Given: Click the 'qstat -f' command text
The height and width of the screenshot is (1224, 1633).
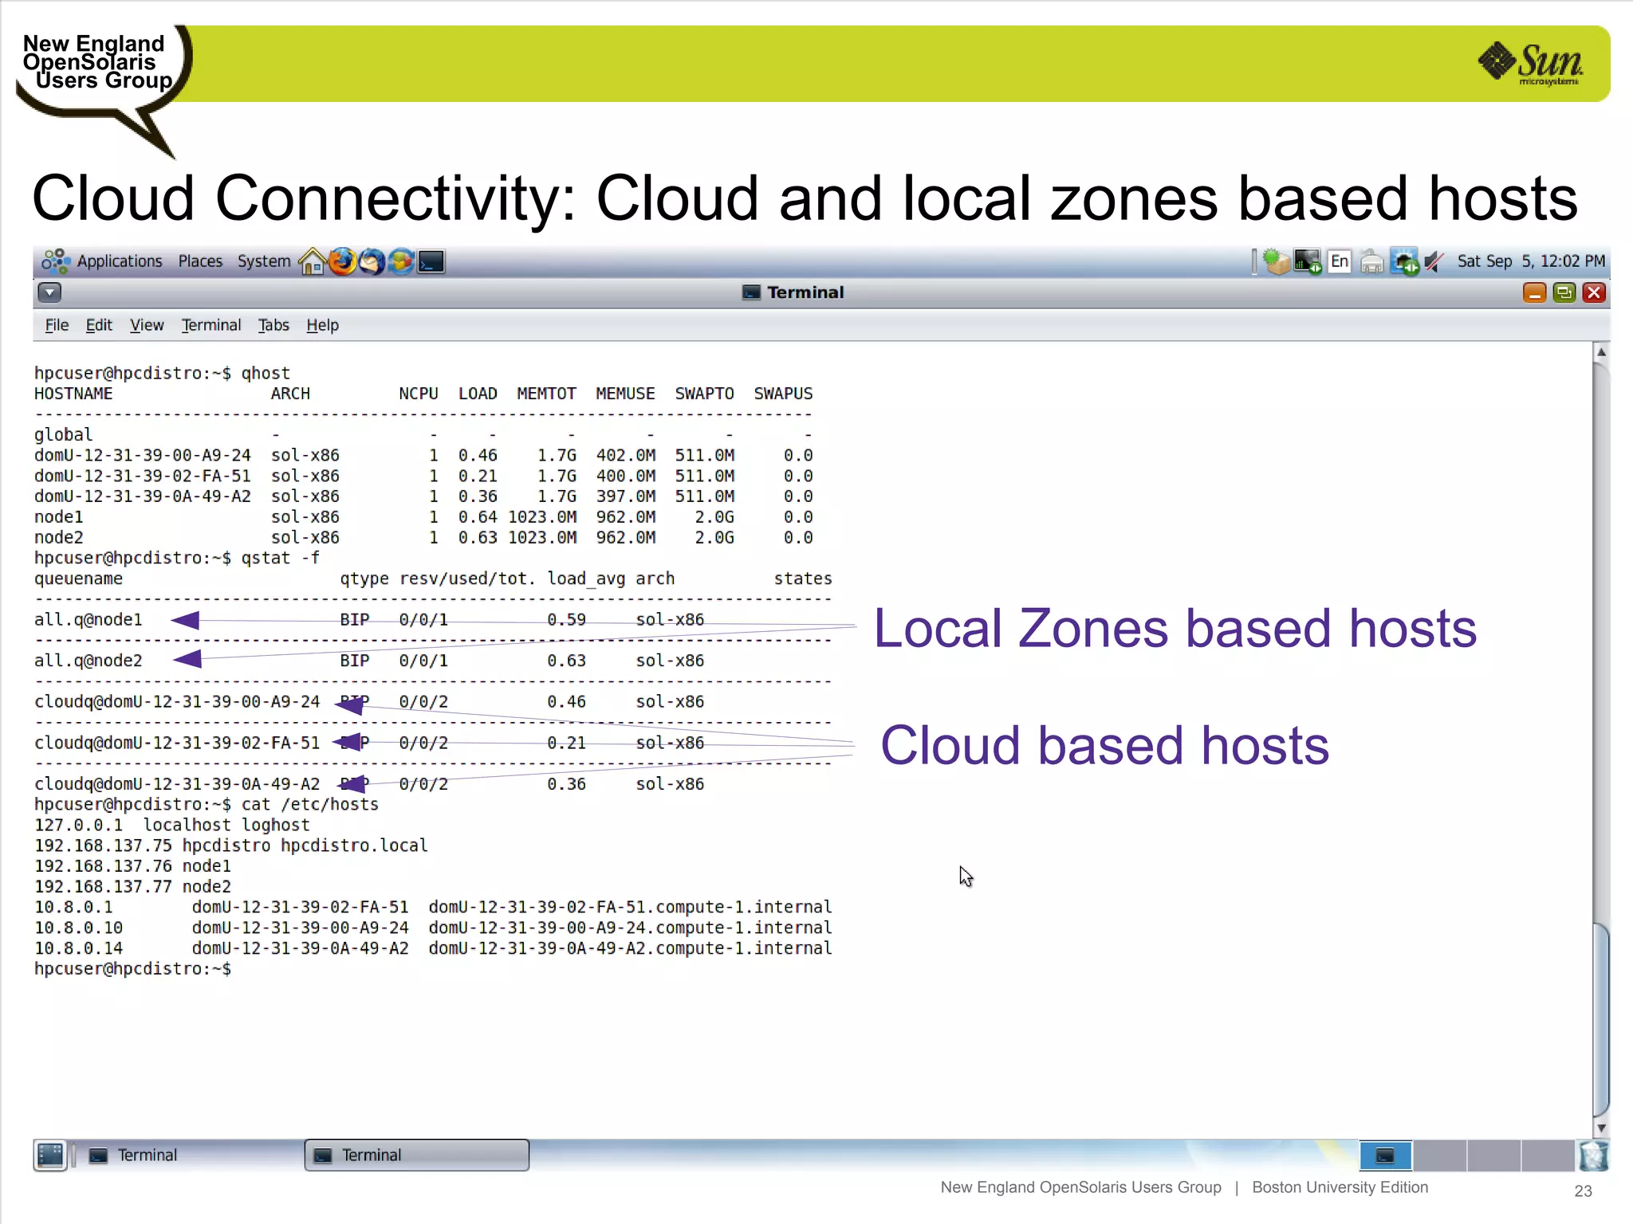Looking at the screenshot, I should click(281, 558).
